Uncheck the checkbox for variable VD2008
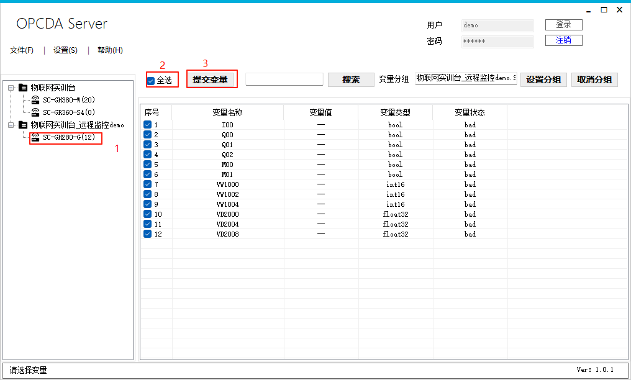The height and width of the screenshot is (380, 631). point(147,234)
